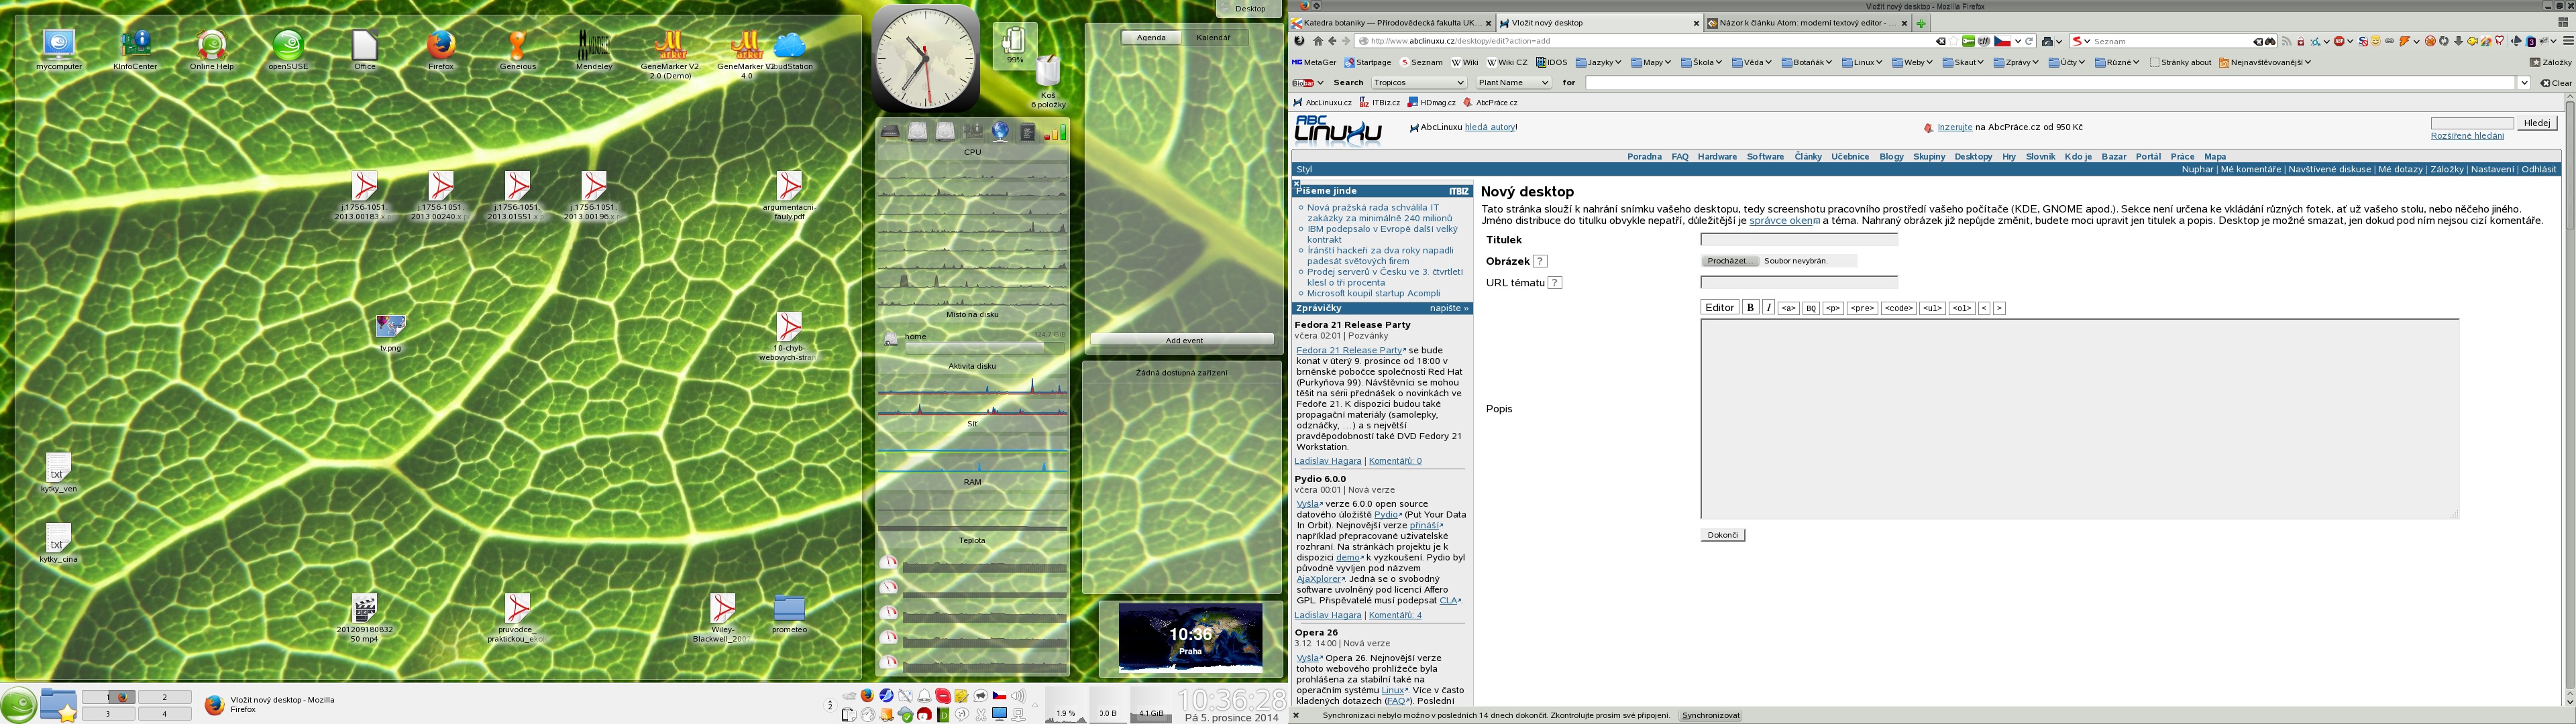The width and height of the screenshot is (2576, 724).
Task: Launch Mendeley from the desktop
Action: (x=594, y=50)
